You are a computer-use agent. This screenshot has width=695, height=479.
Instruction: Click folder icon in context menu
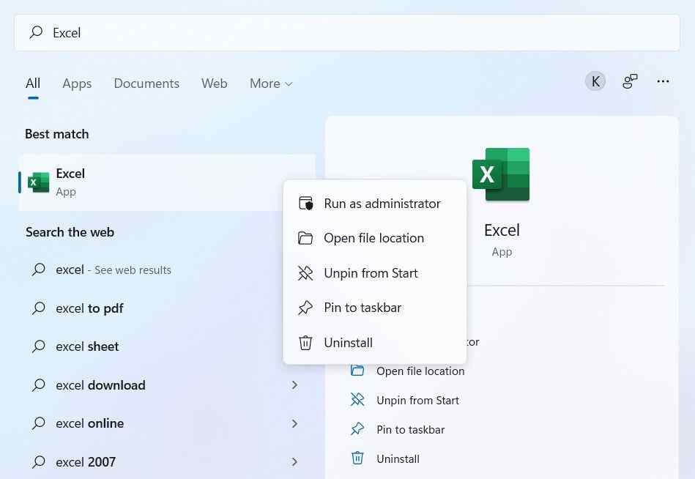(x=305, y=238)
